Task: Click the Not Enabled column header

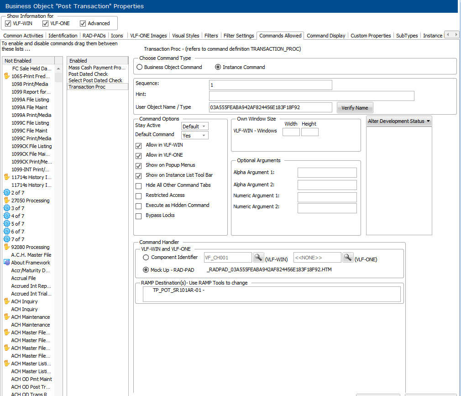Action: point(28,61)
